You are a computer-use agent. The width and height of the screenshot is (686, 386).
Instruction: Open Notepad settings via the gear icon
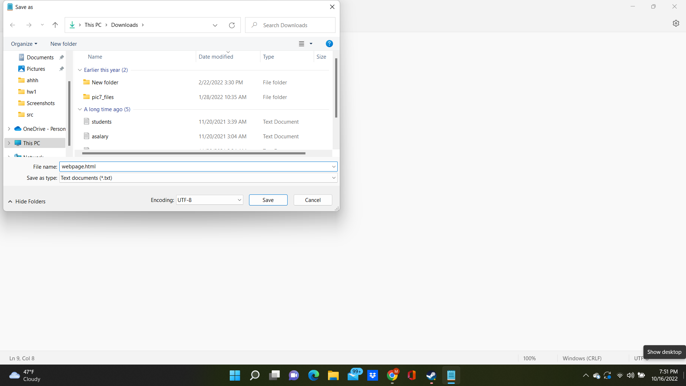676,23
